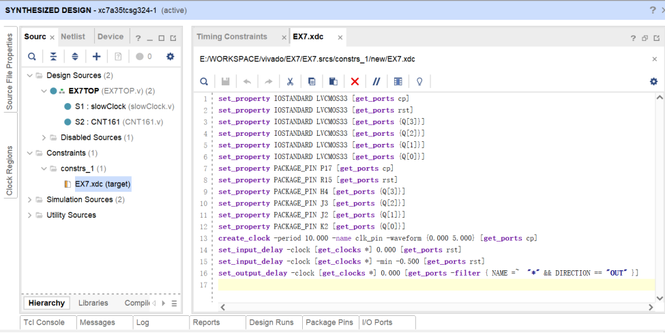The width and height of the screenshot is (665, 333).
Task: Expand the Simulation Sources folder
Action: (30, 200)
